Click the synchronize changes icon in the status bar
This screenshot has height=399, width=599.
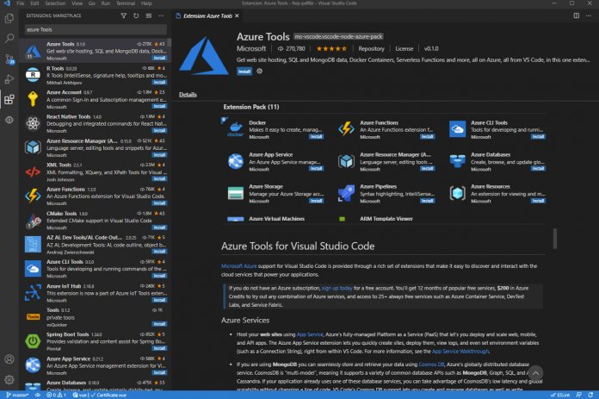tap(38, 395)
